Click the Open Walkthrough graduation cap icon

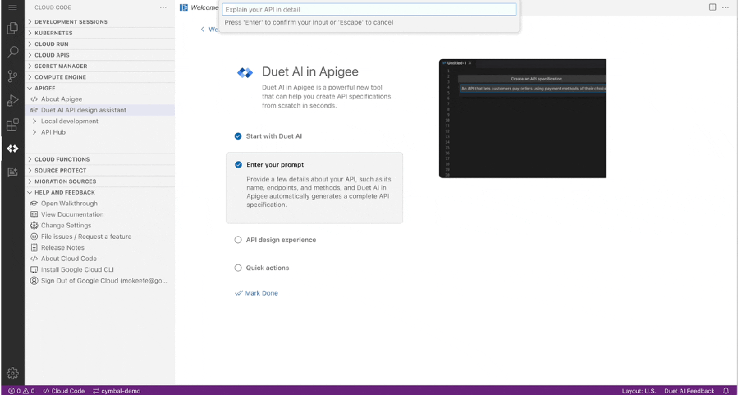pos(34,203)
